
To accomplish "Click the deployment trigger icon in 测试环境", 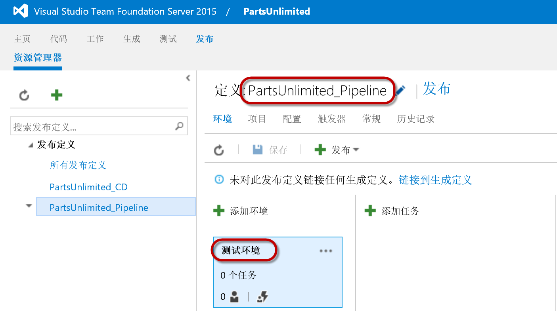I will point(262,297).
